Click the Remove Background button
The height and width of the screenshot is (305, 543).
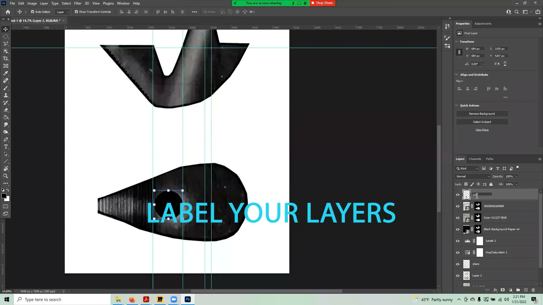pyautogui.click(x=482, y=114)
